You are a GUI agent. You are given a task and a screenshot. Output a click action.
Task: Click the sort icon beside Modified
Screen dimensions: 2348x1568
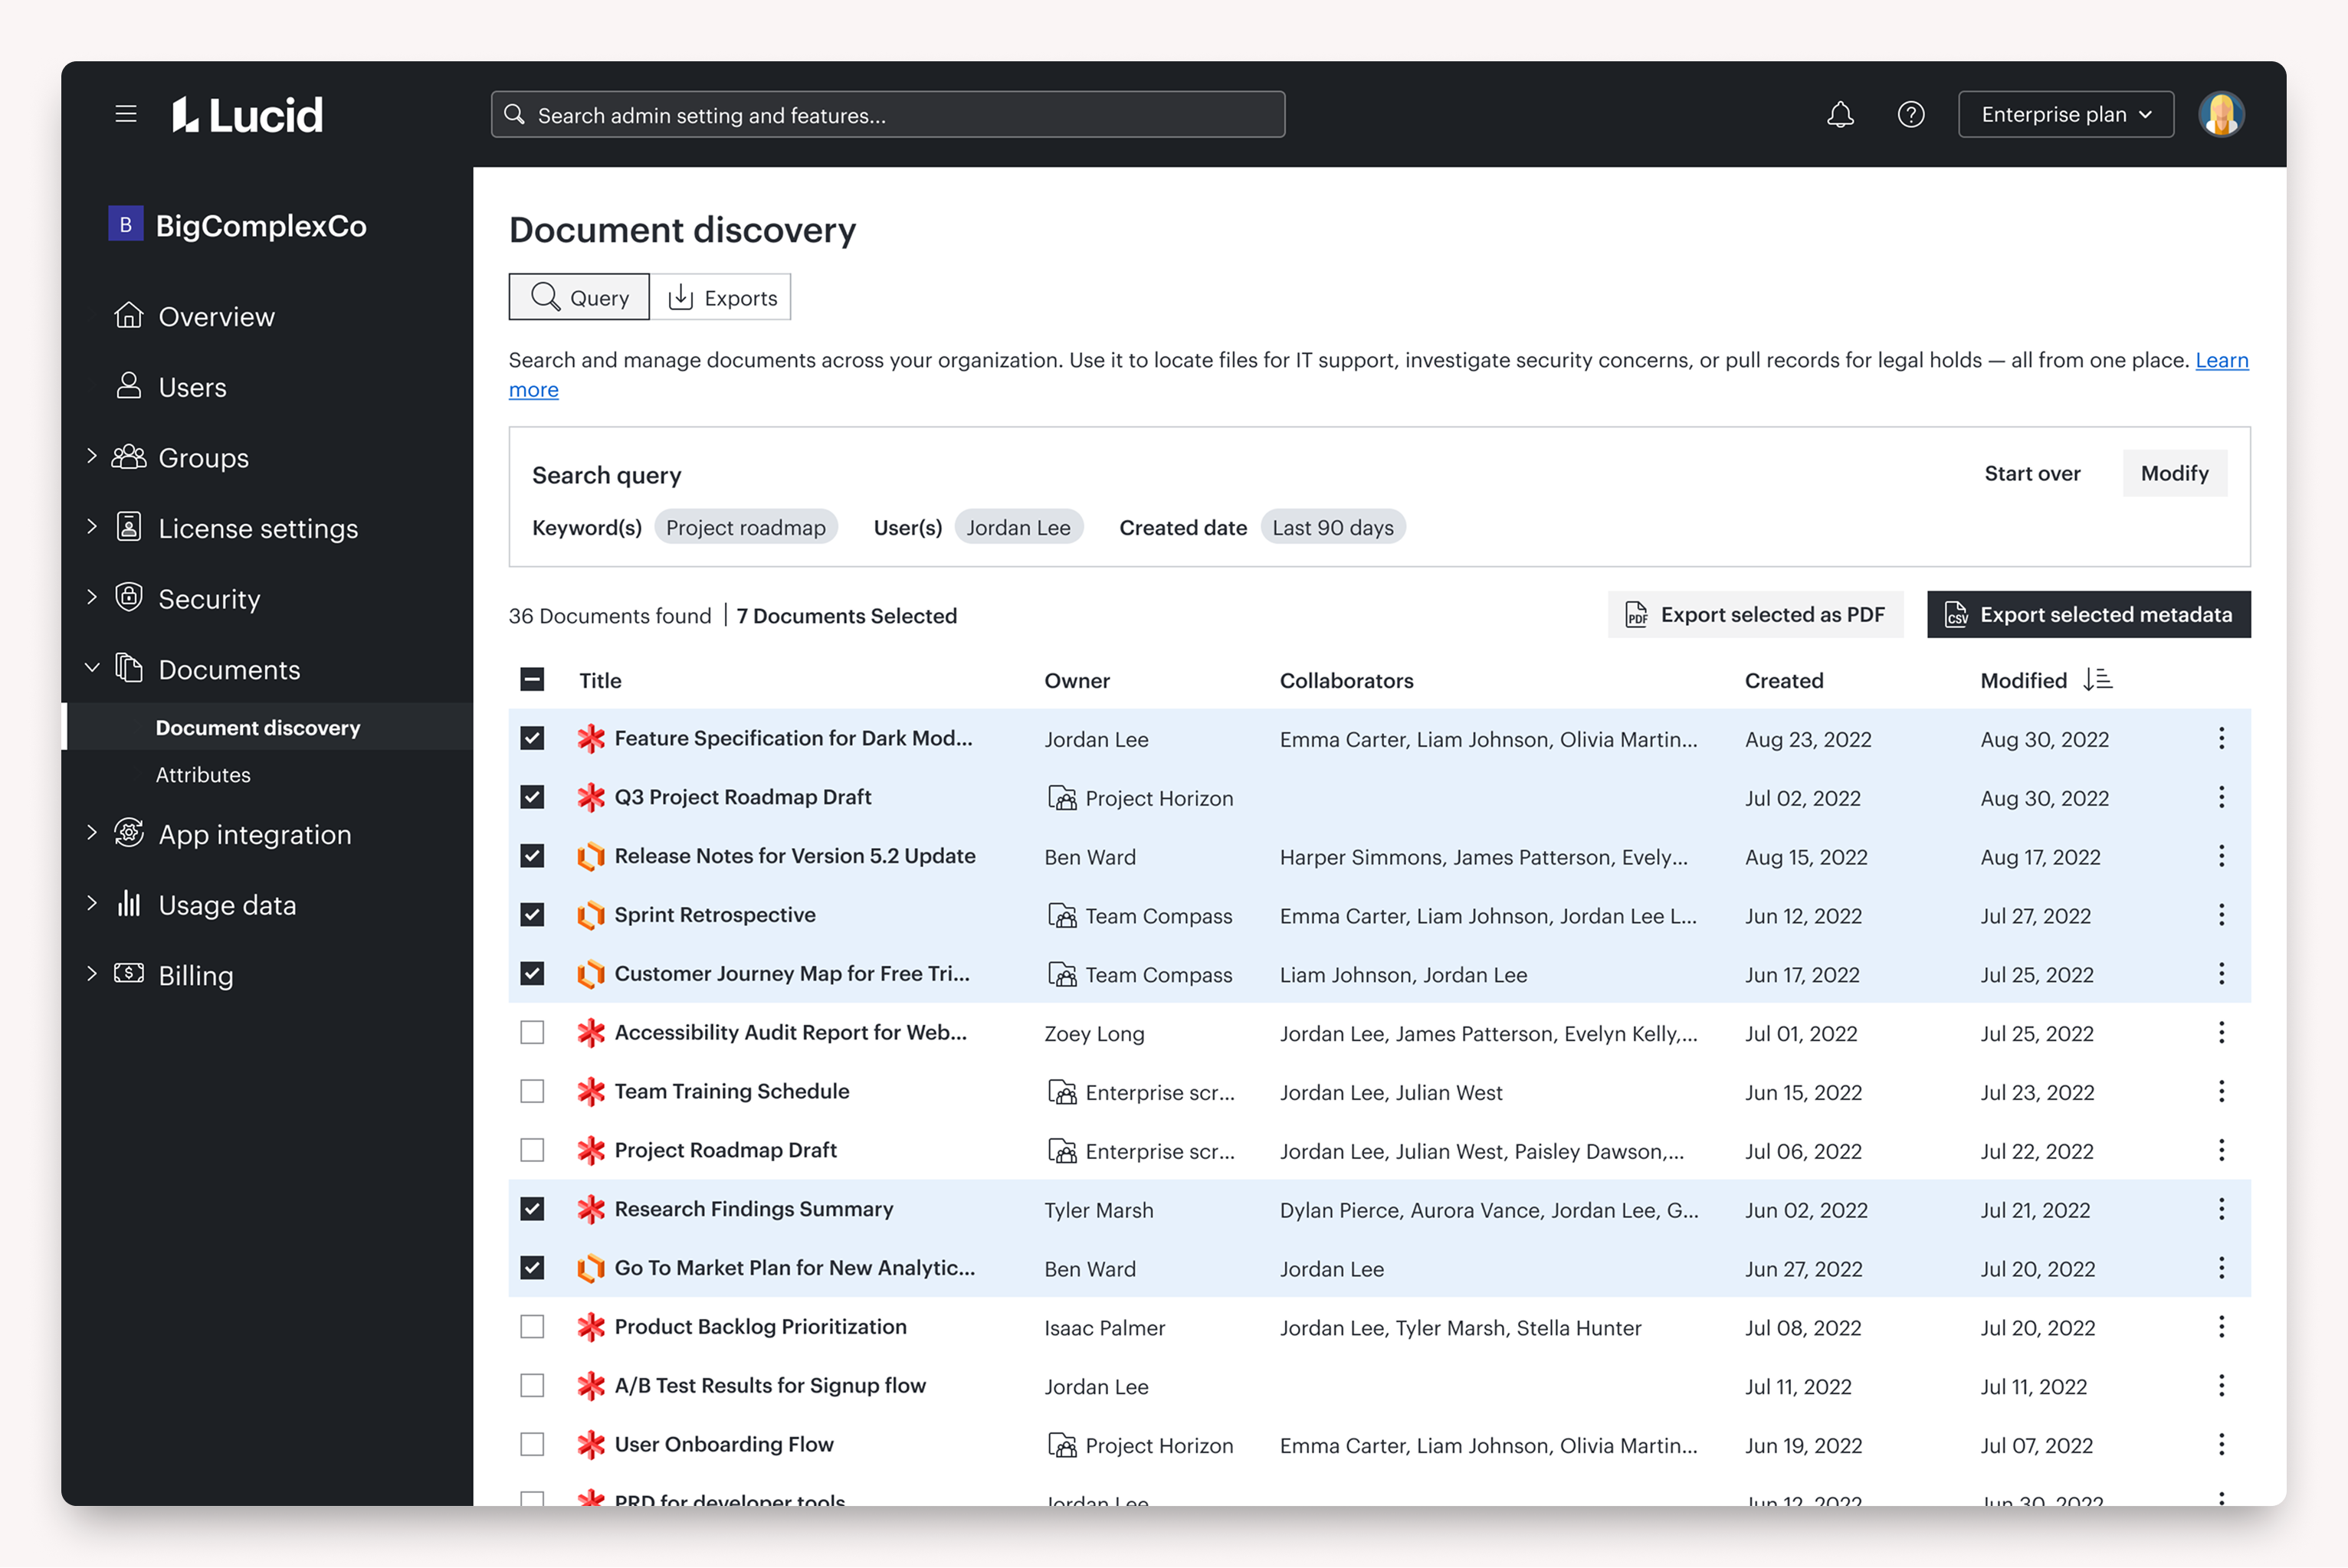[x=2097, y=680]
